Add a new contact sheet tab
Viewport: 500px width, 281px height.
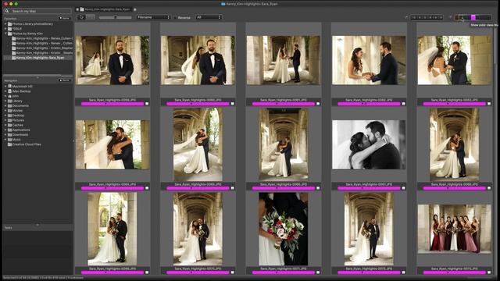(x=135, y=9)
